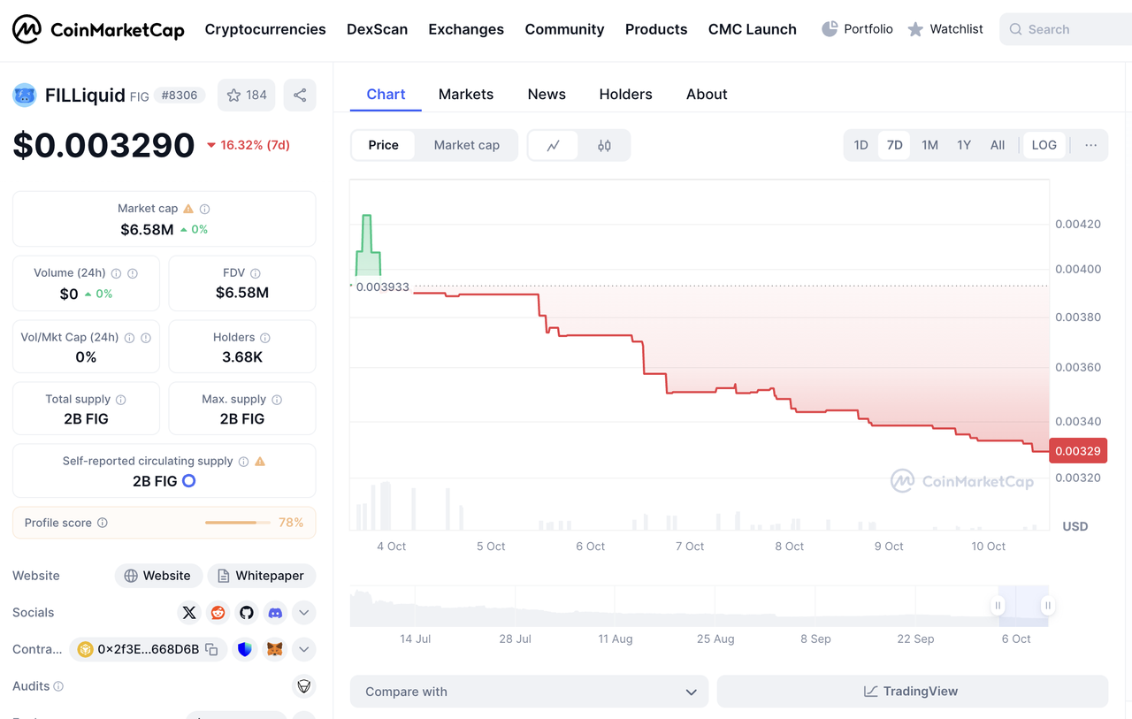
Task: Set chart range to 1D
Action: click(x=860, y=145)
